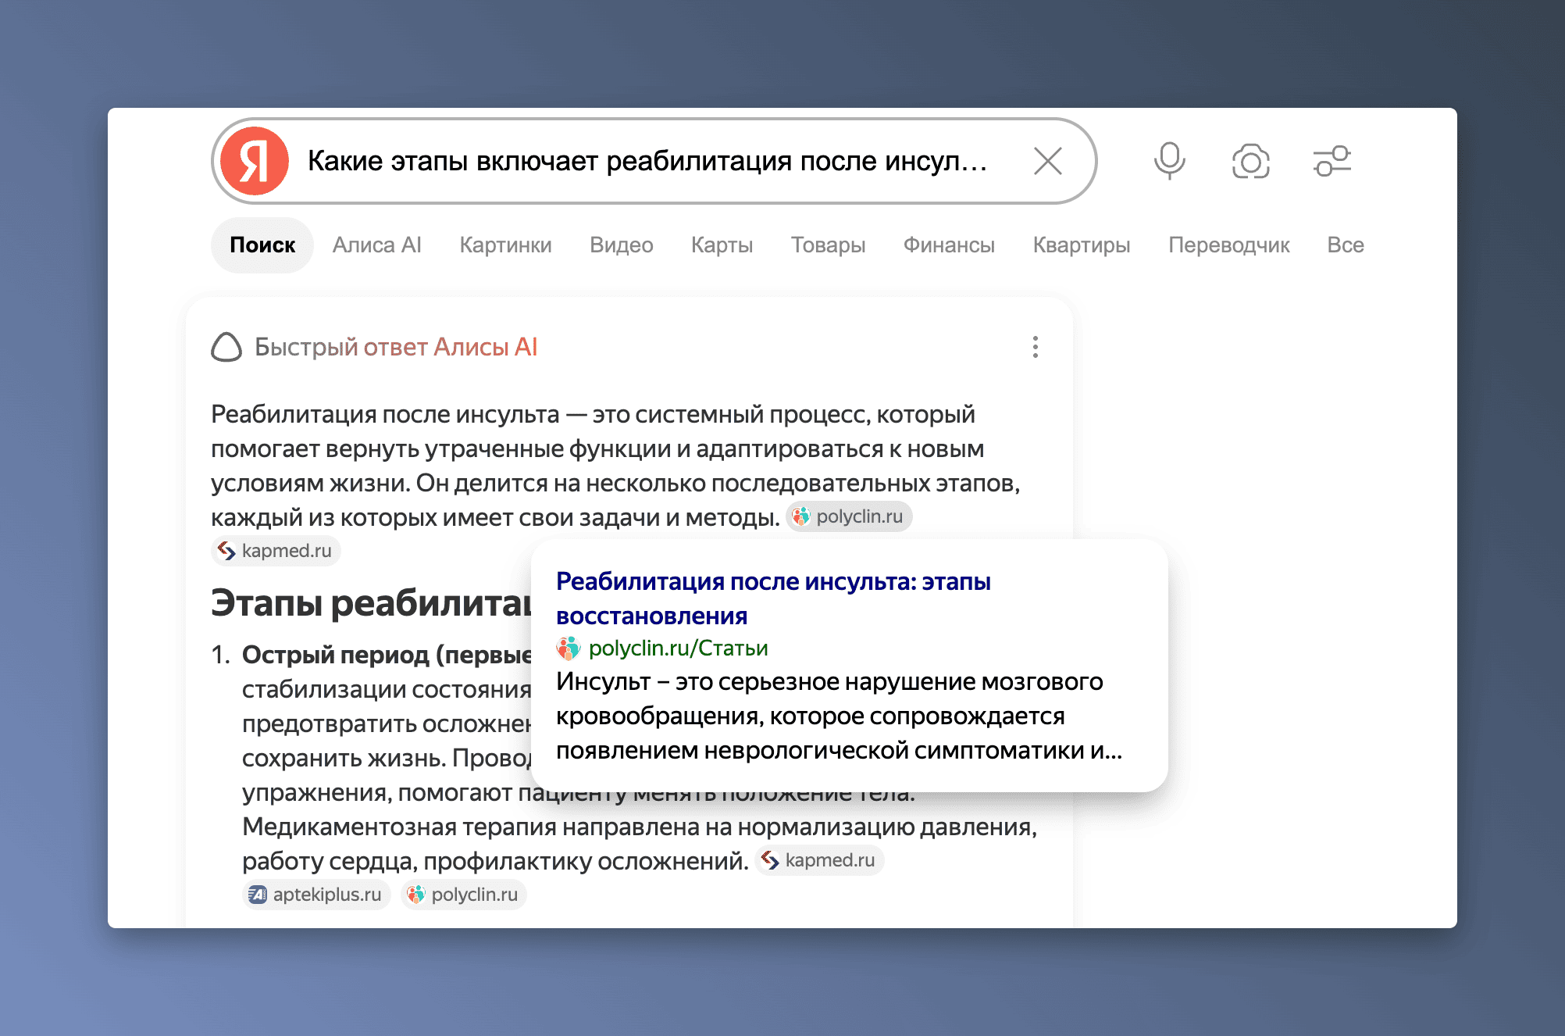Open polyclin.ru chip next to aptekiplus.ru
Image resolution: width=1565 pixels, height=1036 pixels.
click(x=464, y=895)
